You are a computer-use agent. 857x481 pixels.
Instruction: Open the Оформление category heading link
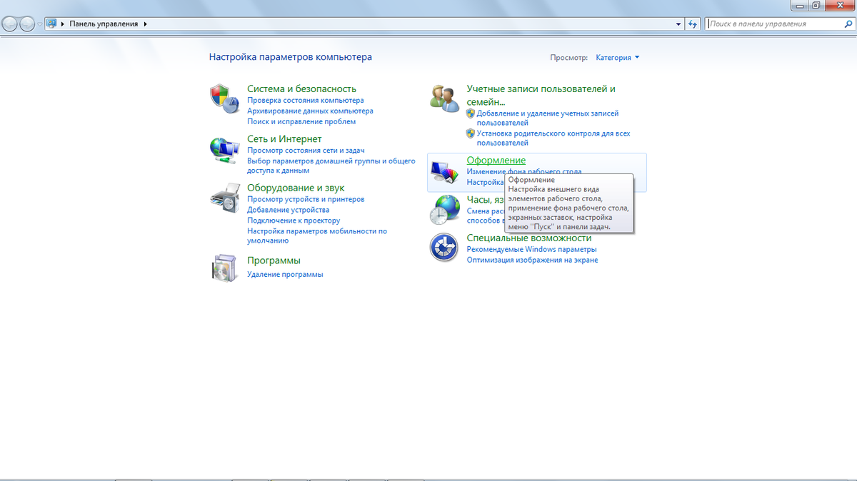496,161
